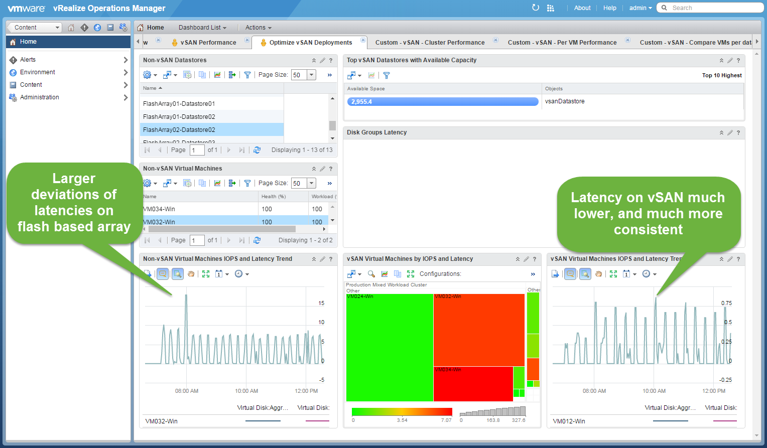Click zoom-all icon in Non-vSAN Trend toolbar
767x448 pixels.
coord(206,274)
